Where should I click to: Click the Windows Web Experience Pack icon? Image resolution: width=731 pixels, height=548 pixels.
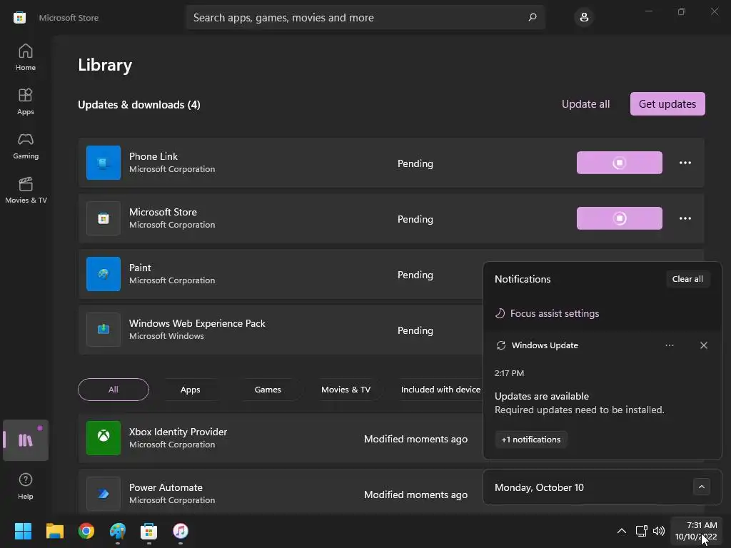pyautogui.click(x=104, y=330)
